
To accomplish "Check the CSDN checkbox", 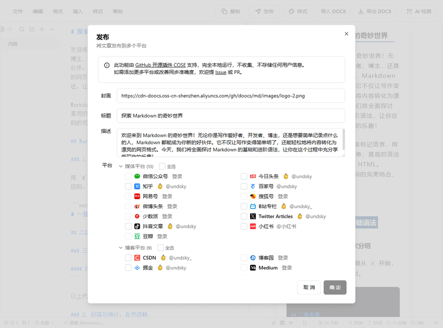I will (x=128, y=258).
